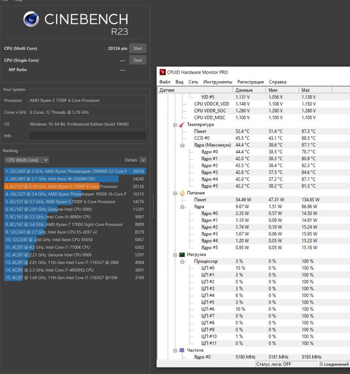Click the MP Ratio label
The image size is (350, 374).
point(17,70)
